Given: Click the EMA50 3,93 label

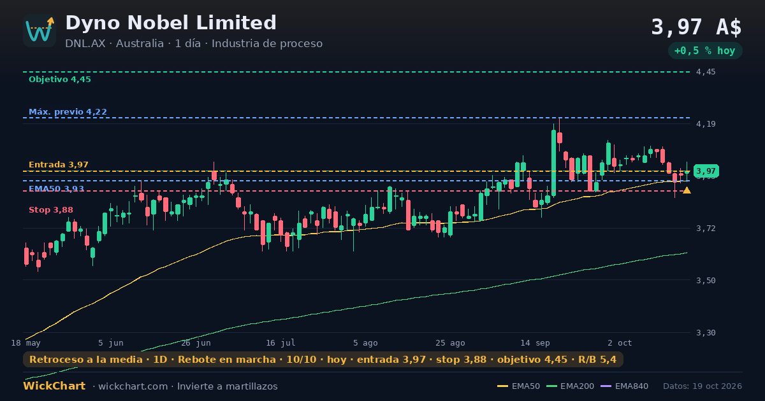Looking at the screenshot, I should tap(57, 189).
